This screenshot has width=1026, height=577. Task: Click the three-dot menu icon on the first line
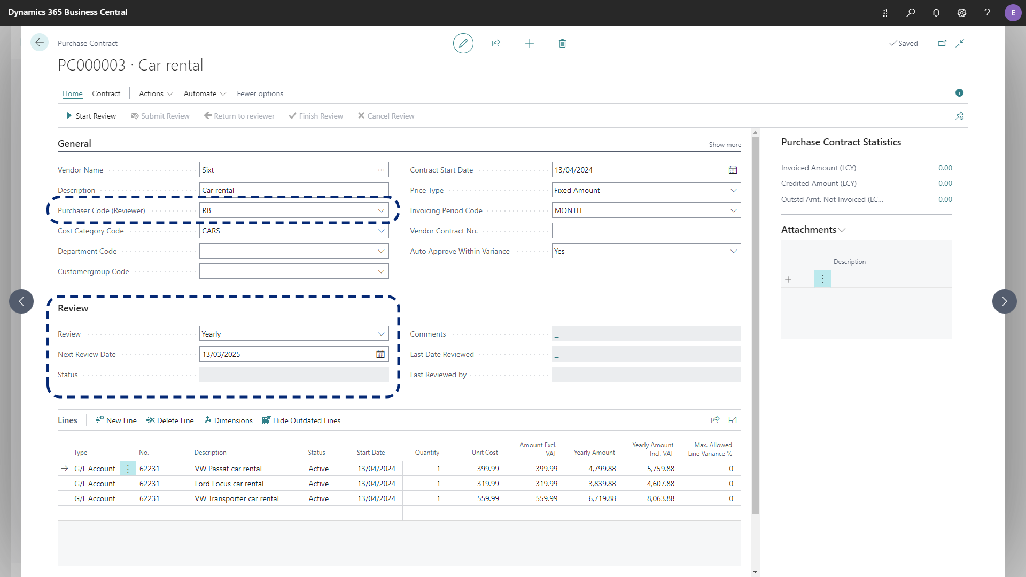(128, 469)
